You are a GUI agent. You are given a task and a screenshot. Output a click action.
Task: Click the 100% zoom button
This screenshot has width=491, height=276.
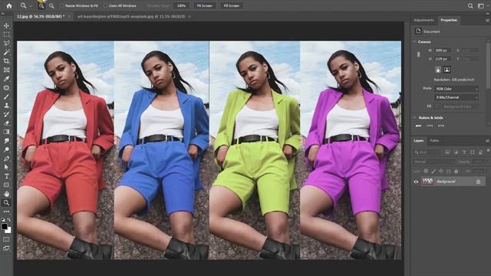click(x=181, y=5)
